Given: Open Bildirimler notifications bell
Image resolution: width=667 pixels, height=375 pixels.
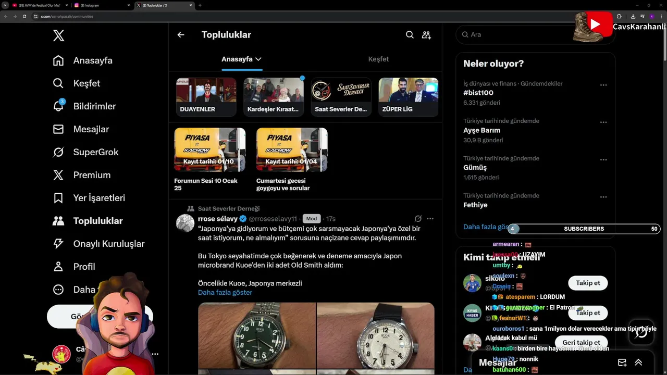Looking at the screenshot, I should point(84,106).
